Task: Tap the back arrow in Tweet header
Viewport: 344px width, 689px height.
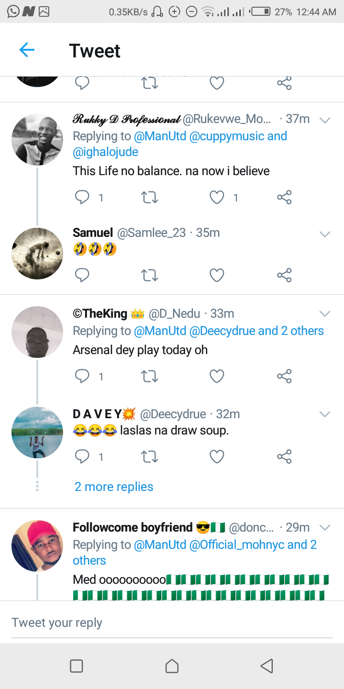Action: 27,50
